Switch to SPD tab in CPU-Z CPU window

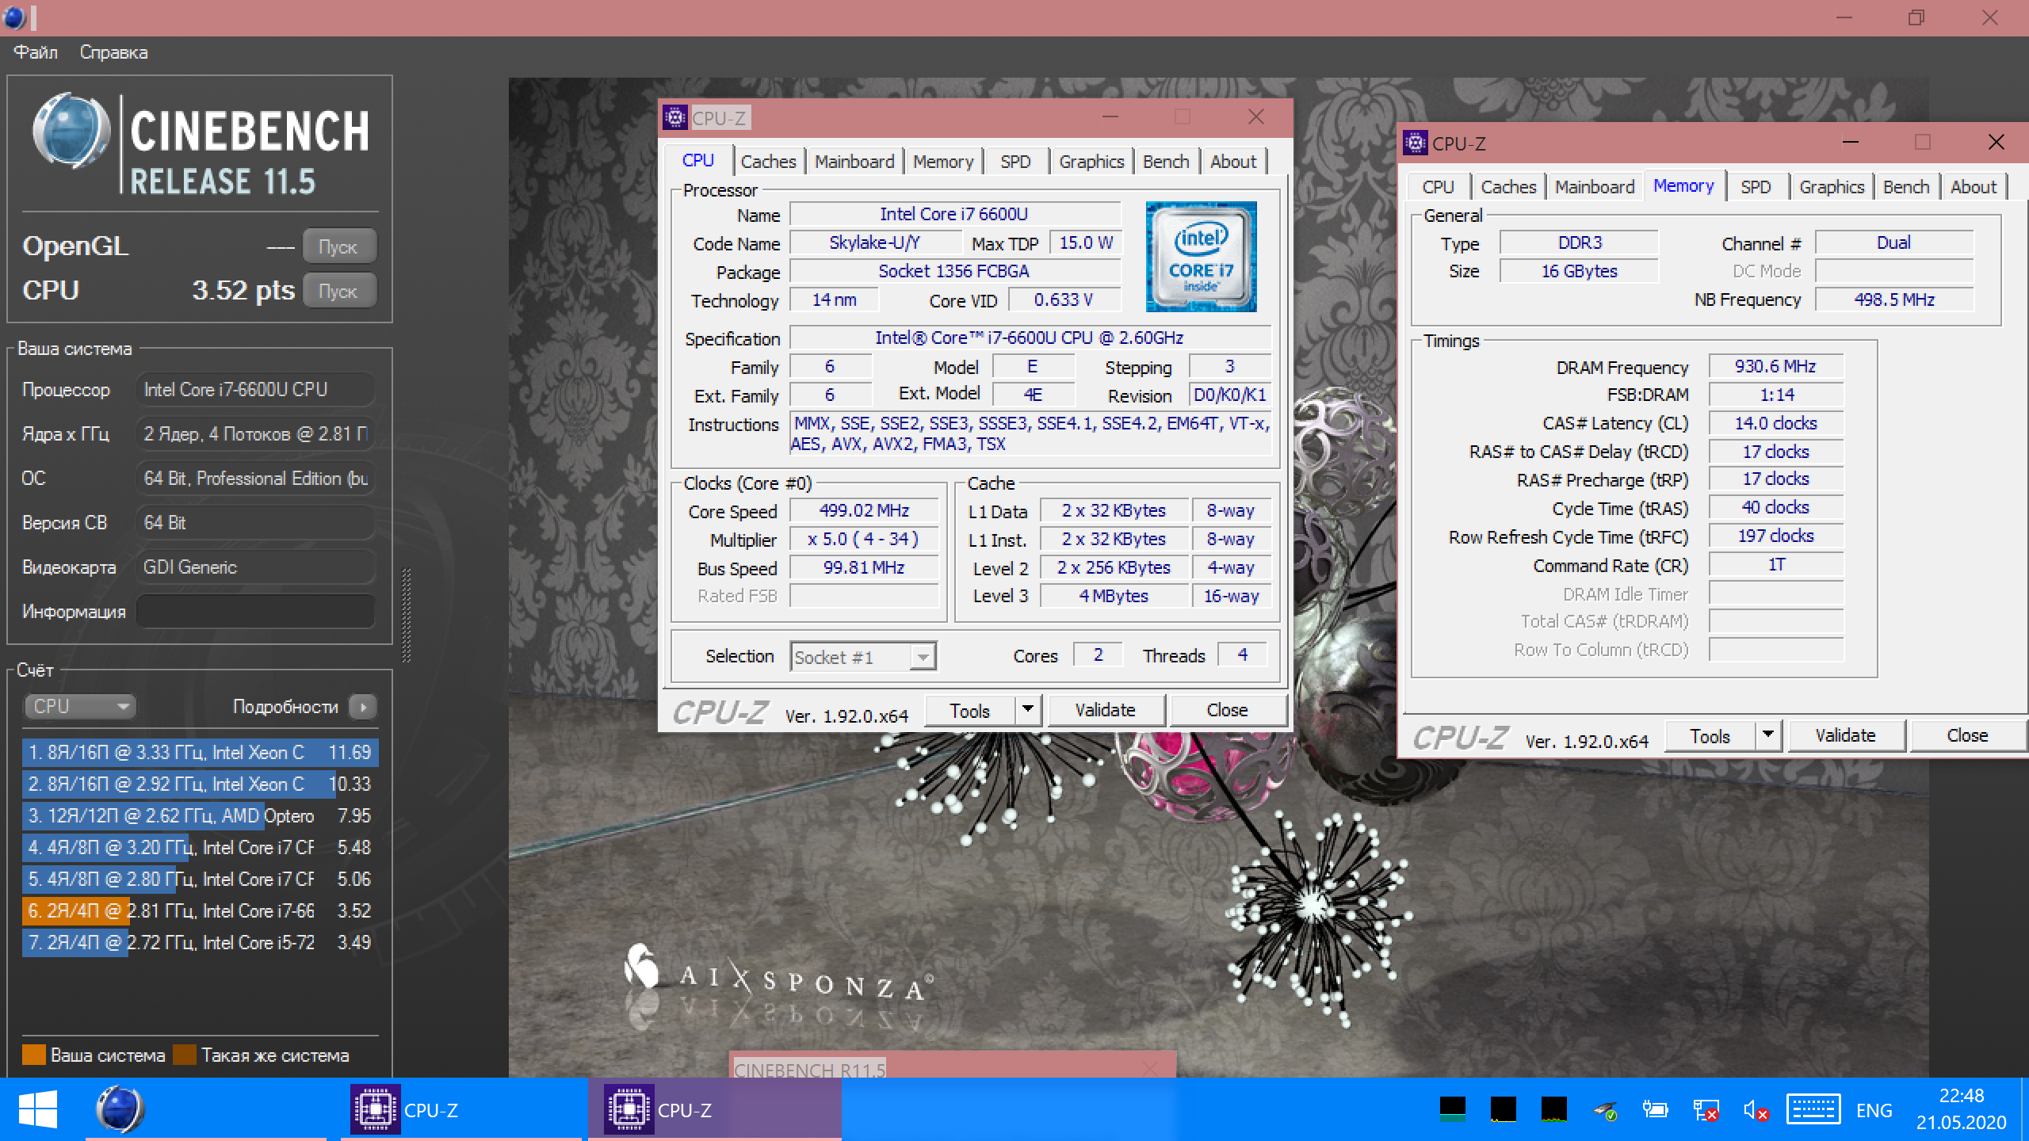(1015, 162)
